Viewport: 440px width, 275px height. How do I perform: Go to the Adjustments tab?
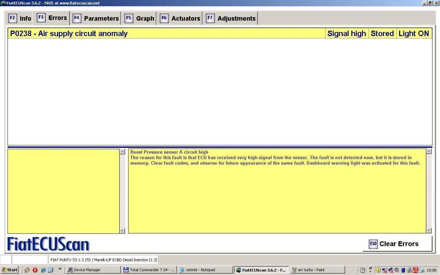(231, 18)
